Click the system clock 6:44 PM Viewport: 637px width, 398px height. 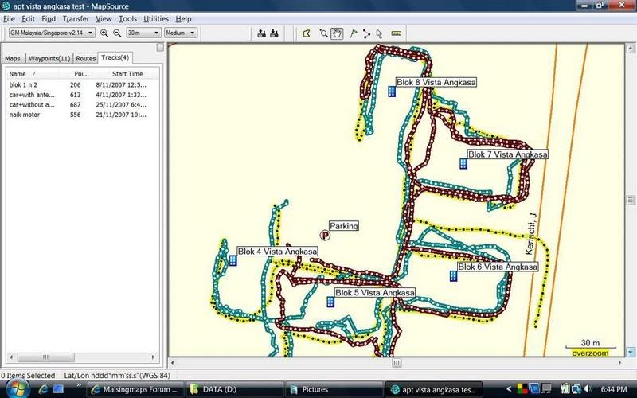614,389
